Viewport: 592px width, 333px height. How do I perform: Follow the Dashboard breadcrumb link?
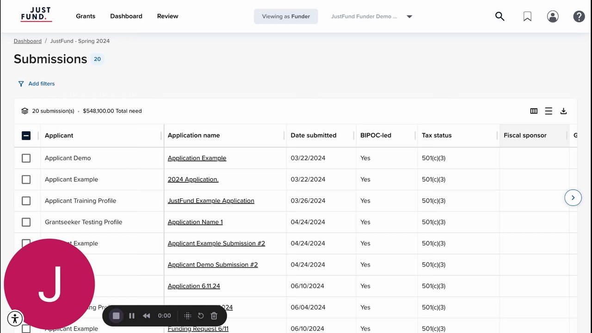pyautogui.click(x=28, y=41)
